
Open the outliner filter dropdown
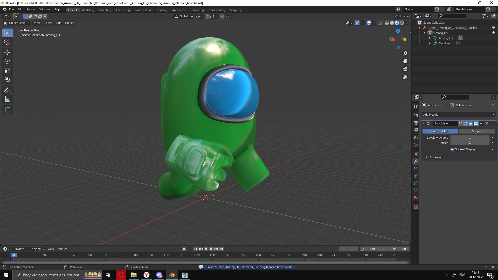coord(485,16)
